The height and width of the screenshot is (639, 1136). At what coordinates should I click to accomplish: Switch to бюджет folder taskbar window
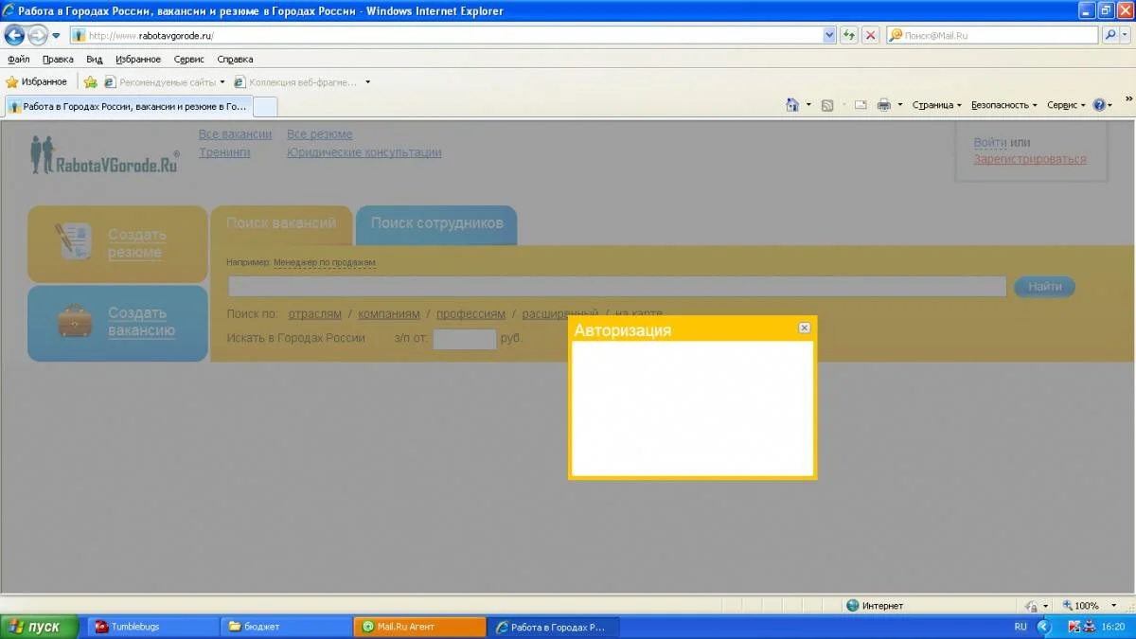[x=287, y=627]
